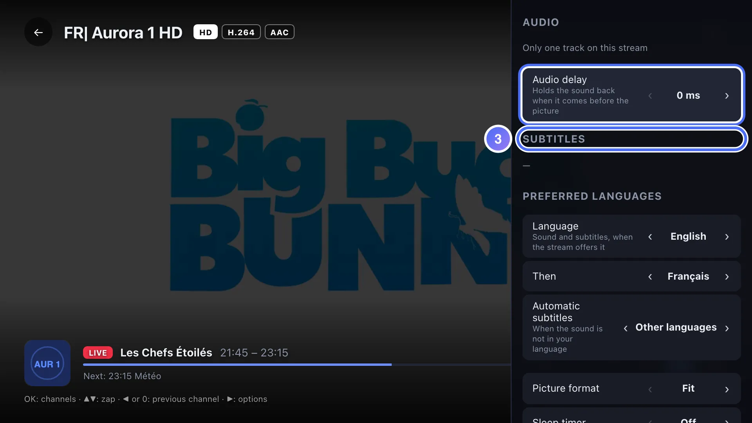Click the Other languages value
752x423 pixels.
676,327
